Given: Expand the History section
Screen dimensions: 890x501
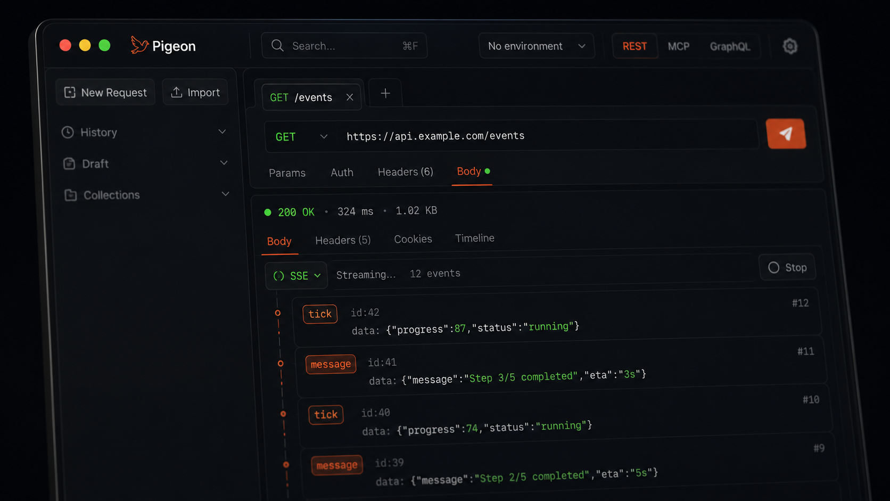Looking at the screenshot, I should [222, 132].
